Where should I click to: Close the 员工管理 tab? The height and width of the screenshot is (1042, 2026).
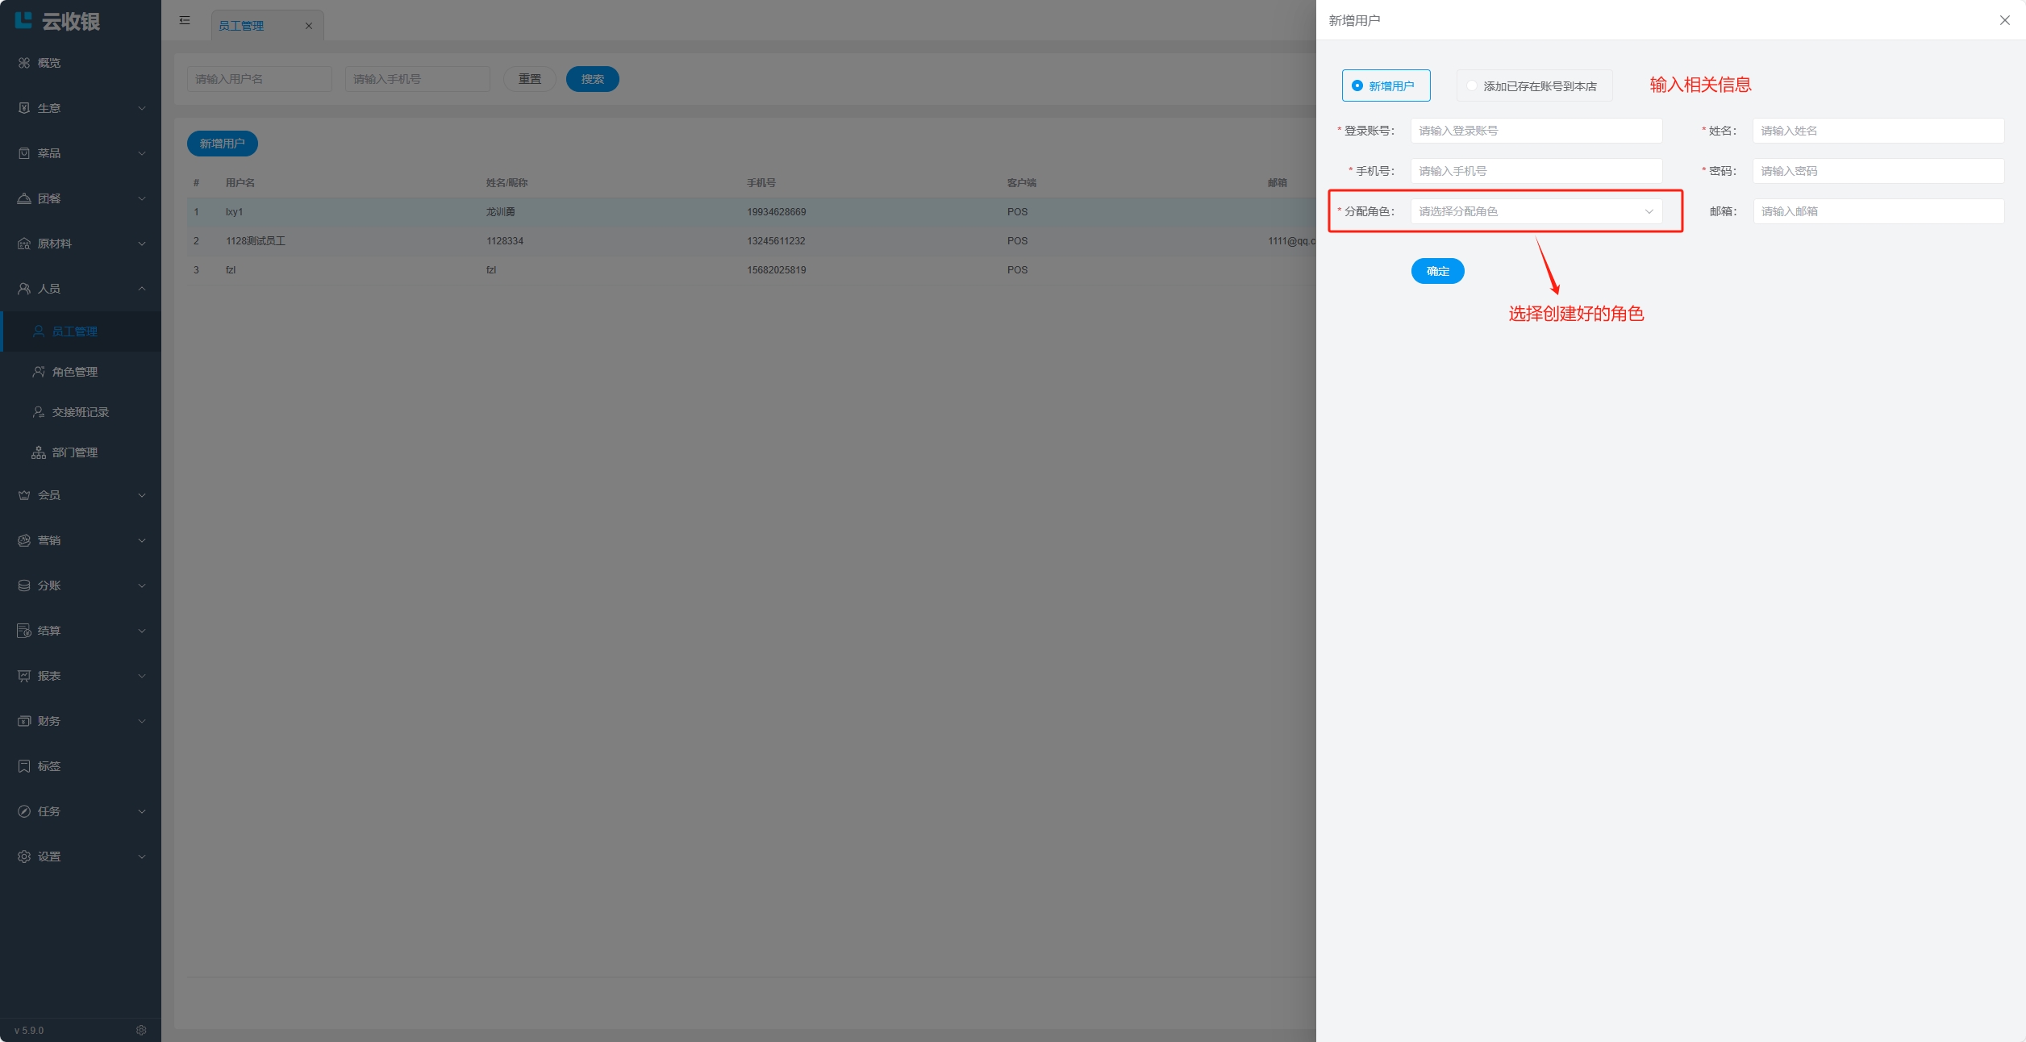click(x=308, y=26)
